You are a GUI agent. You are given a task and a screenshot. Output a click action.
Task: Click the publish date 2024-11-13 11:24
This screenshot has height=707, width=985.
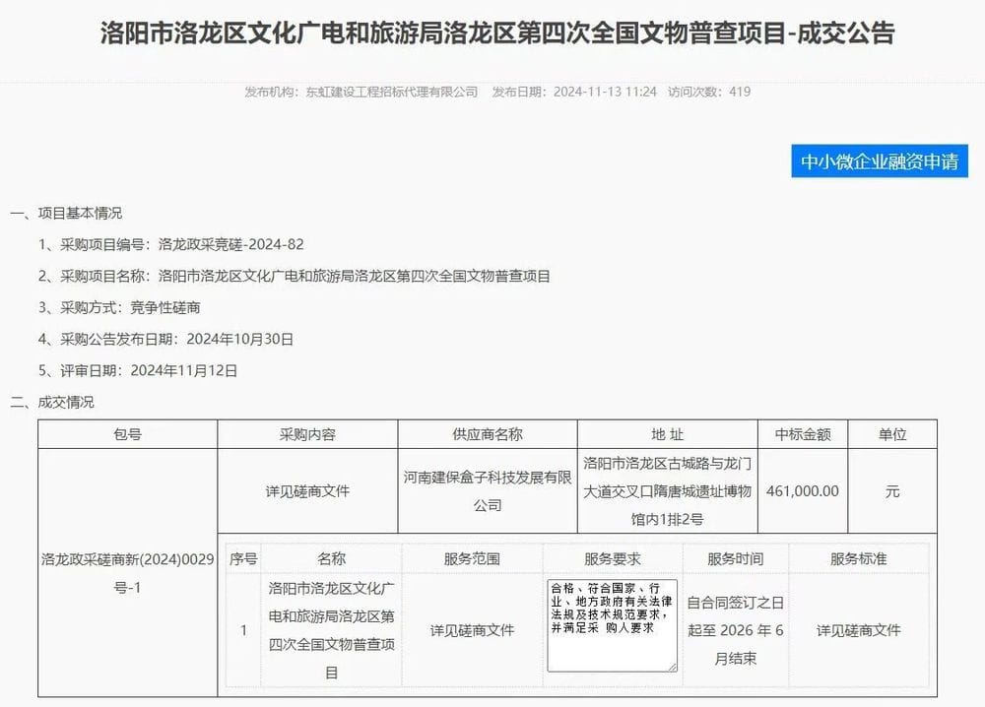605,92
